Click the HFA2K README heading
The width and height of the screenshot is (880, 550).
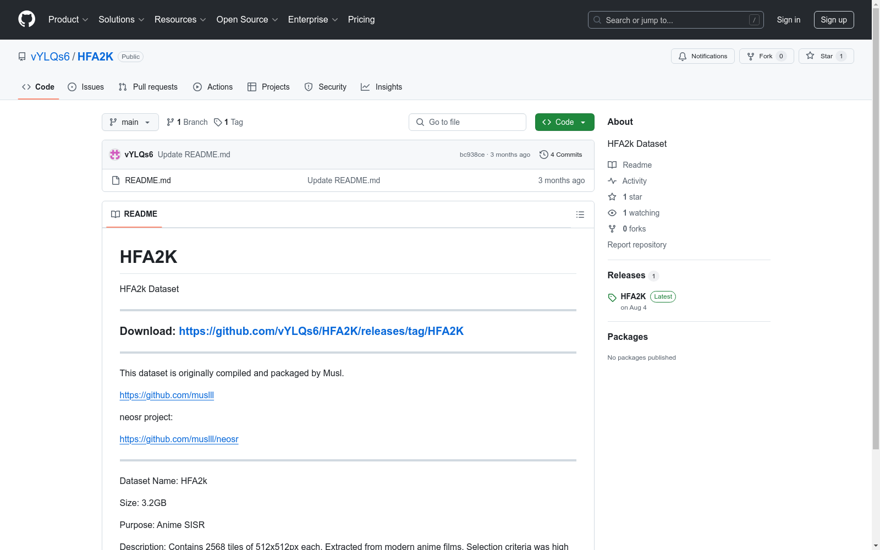(148, 257)
